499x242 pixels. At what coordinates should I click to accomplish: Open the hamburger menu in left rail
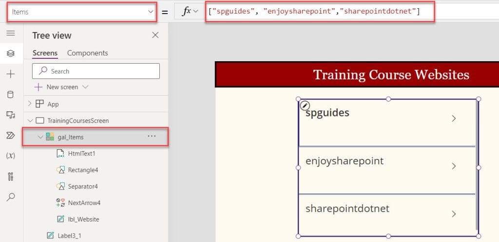[11, 33]
